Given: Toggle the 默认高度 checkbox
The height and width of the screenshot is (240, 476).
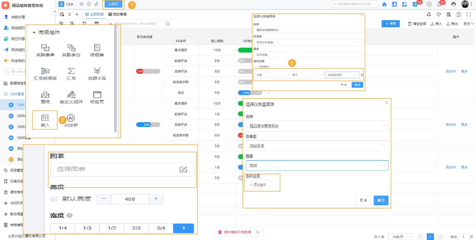Looking at the screenshot, I should coord(54,199).
